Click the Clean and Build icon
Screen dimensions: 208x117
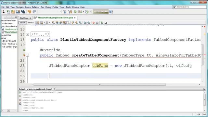tap(70, 12)
